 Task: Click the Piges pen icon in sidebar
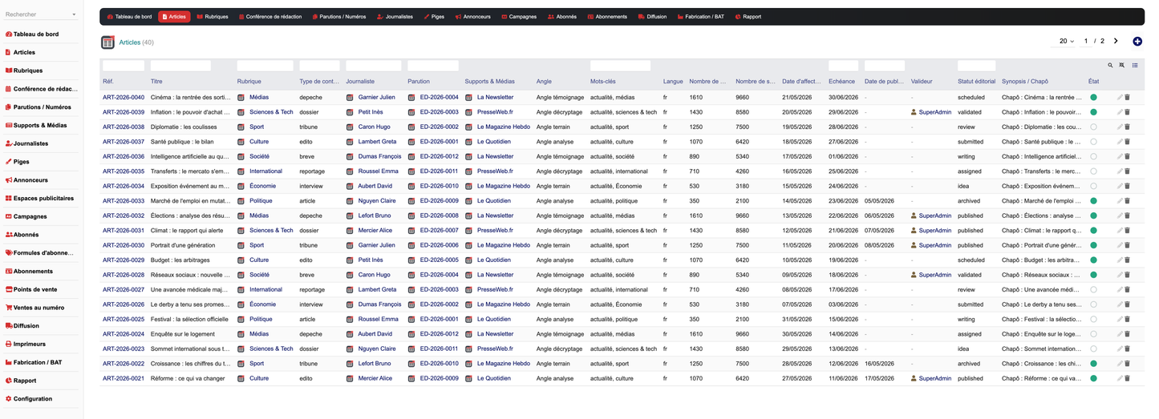point(8,162)
